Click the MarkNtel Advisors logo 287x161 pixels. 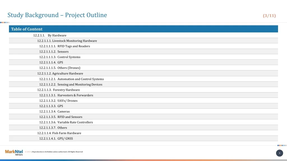click(14, 152)
